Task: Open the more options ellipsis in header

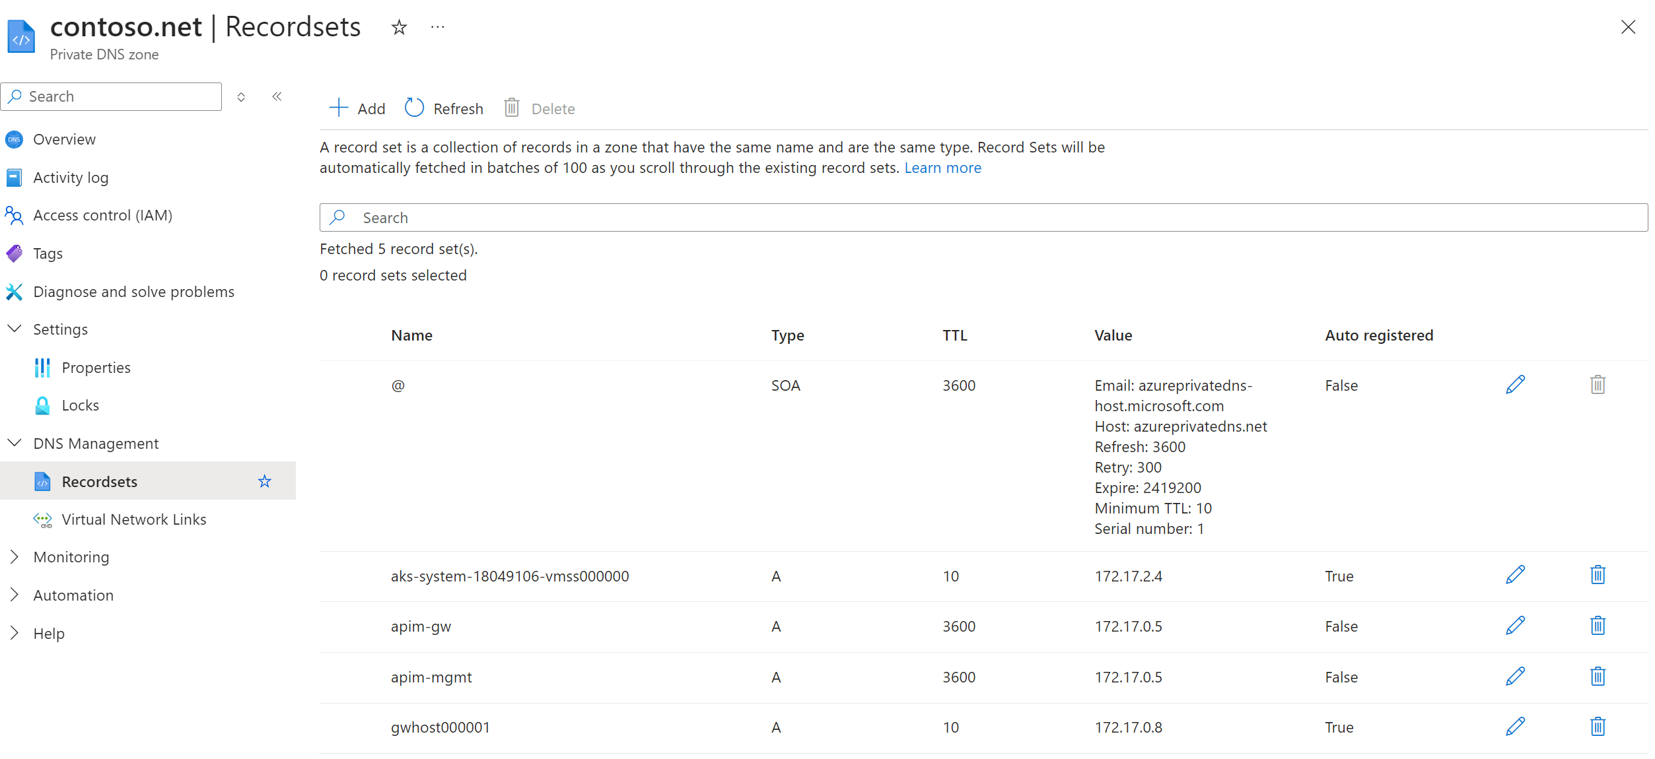Action: pos(437,27)
